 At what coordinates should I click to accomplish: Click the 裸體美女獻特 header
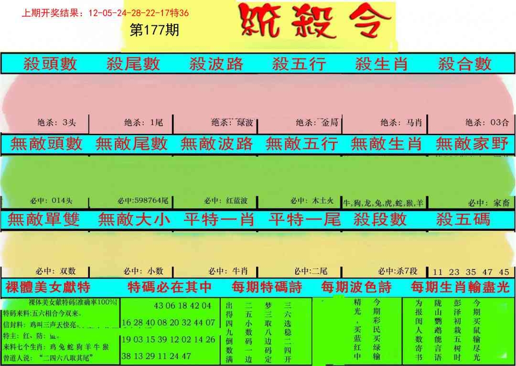click(48, 287)
